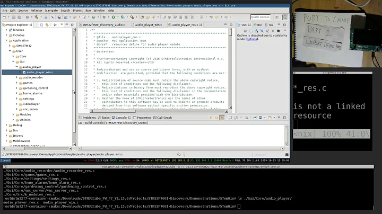The image size is (382, 214).
Task: Click Next Error down arrow in Console
Action: point(211,118)
